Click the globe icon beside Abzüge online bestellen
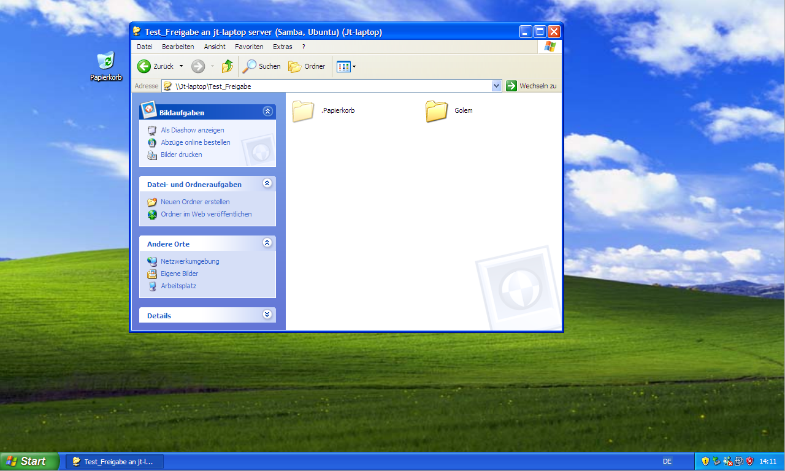This screenshot has height=471, width=785. (152, 142)
